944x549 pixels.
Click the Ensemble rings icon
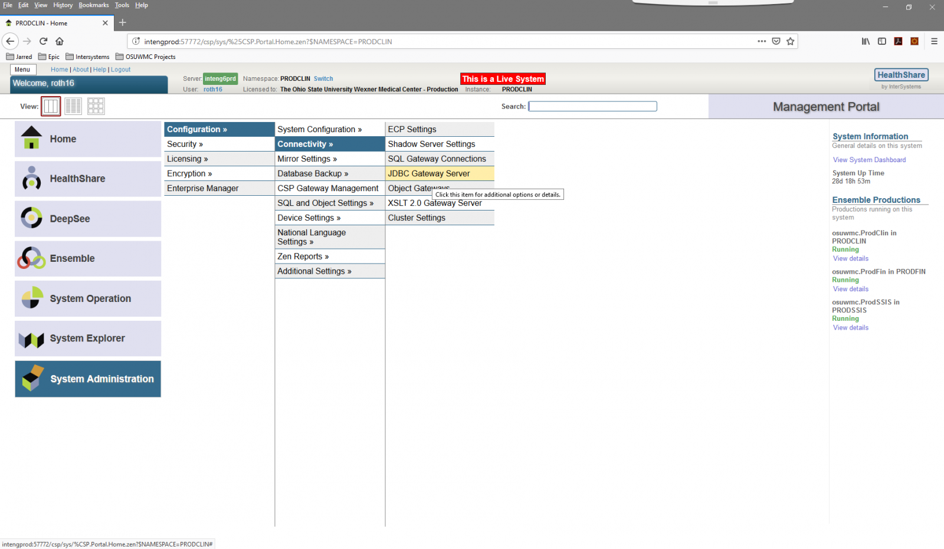click(x=31, y=258)
